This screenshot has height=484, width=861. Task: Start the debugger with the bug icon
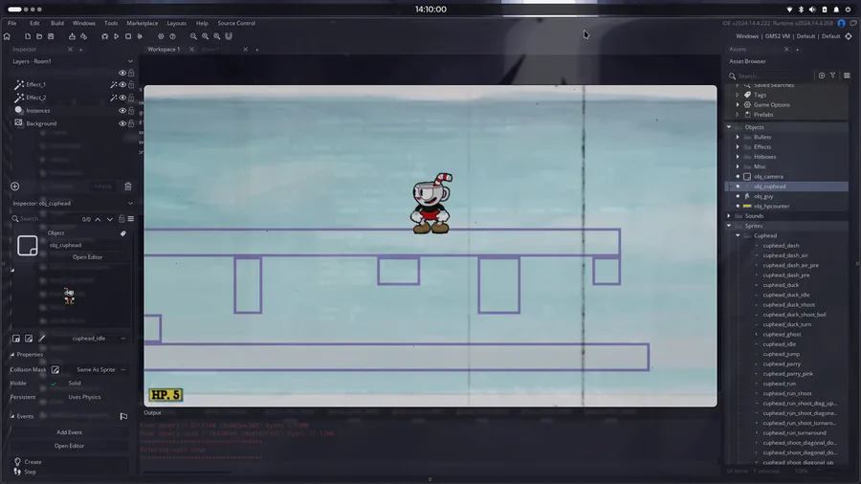click(x=104, y=36)
